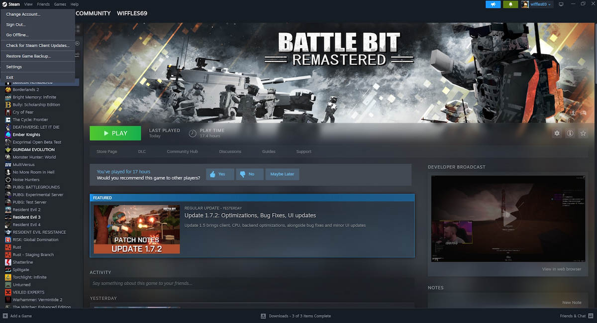Play the developer broadcast video
The height and width of the screenshot is (323, 597).
click(x=508, y=218)
